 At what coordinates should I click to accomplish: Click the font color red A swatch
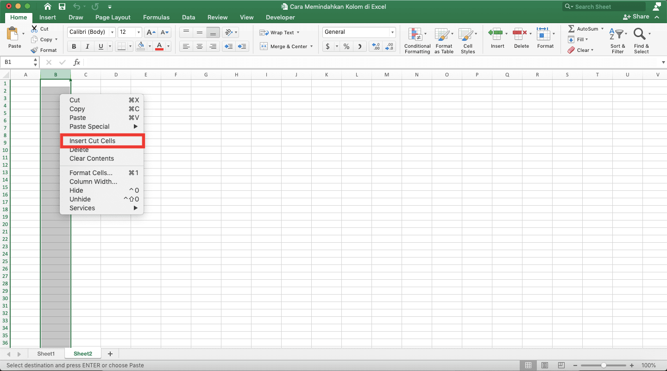(159, 46)
